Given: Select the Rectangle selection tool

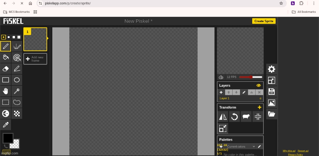Looking at the screenshot, I should click(x=6, y=102).
